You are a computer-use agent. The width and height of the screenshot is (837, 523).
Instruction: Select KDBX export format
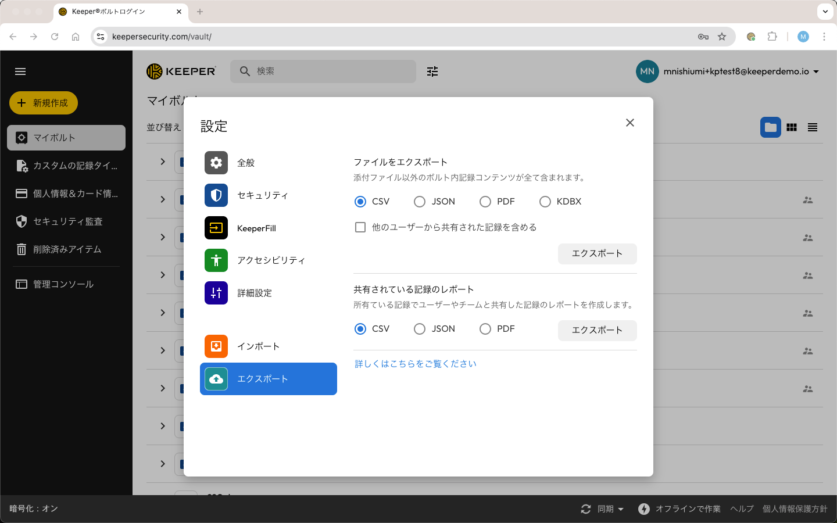545,202
